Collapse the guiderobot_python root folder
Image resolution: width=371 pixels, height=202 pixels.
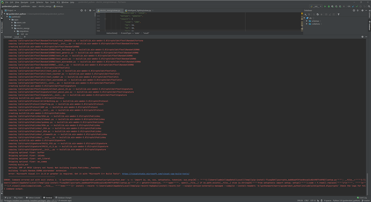(x=5, y=14)
